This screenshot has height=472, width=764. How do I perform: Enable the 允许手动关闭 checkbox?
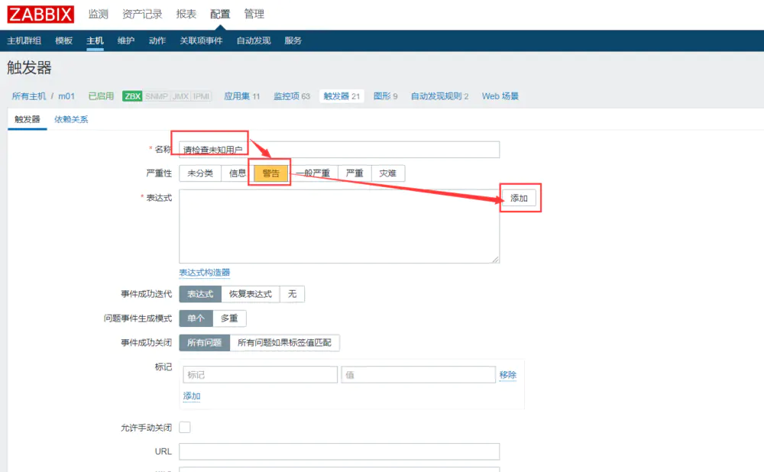point(185,427)
